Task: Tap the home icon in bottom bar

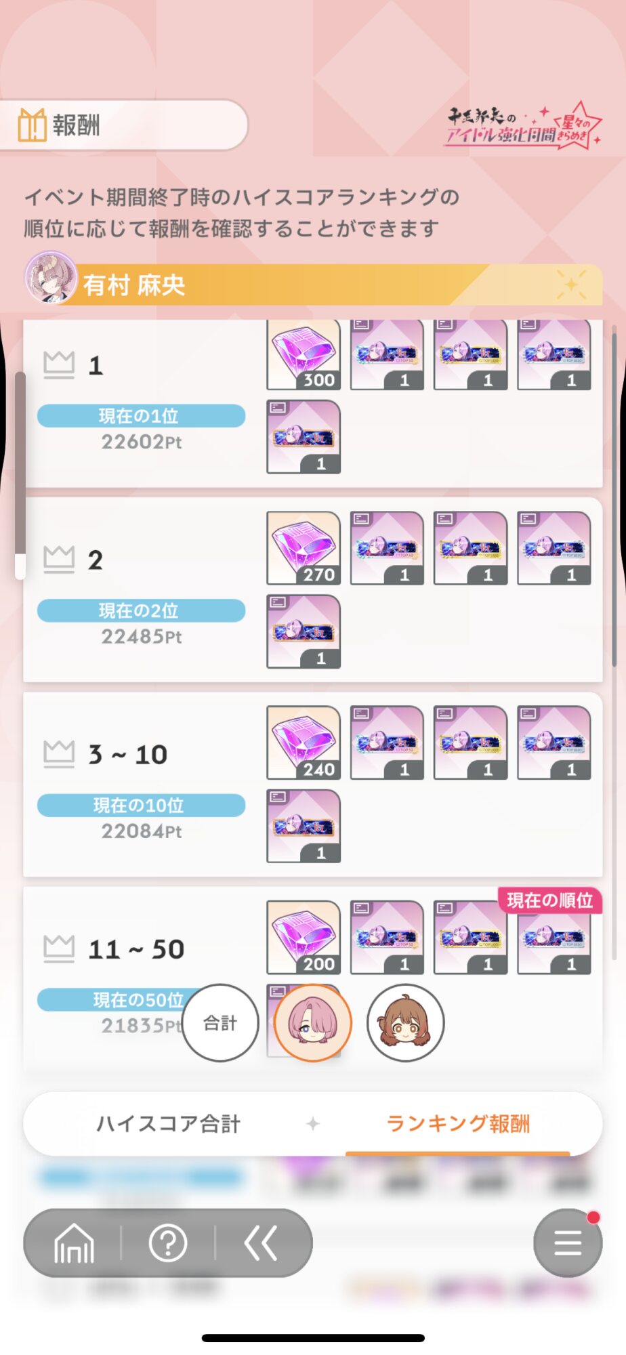Action: [x=74, y=1243]
